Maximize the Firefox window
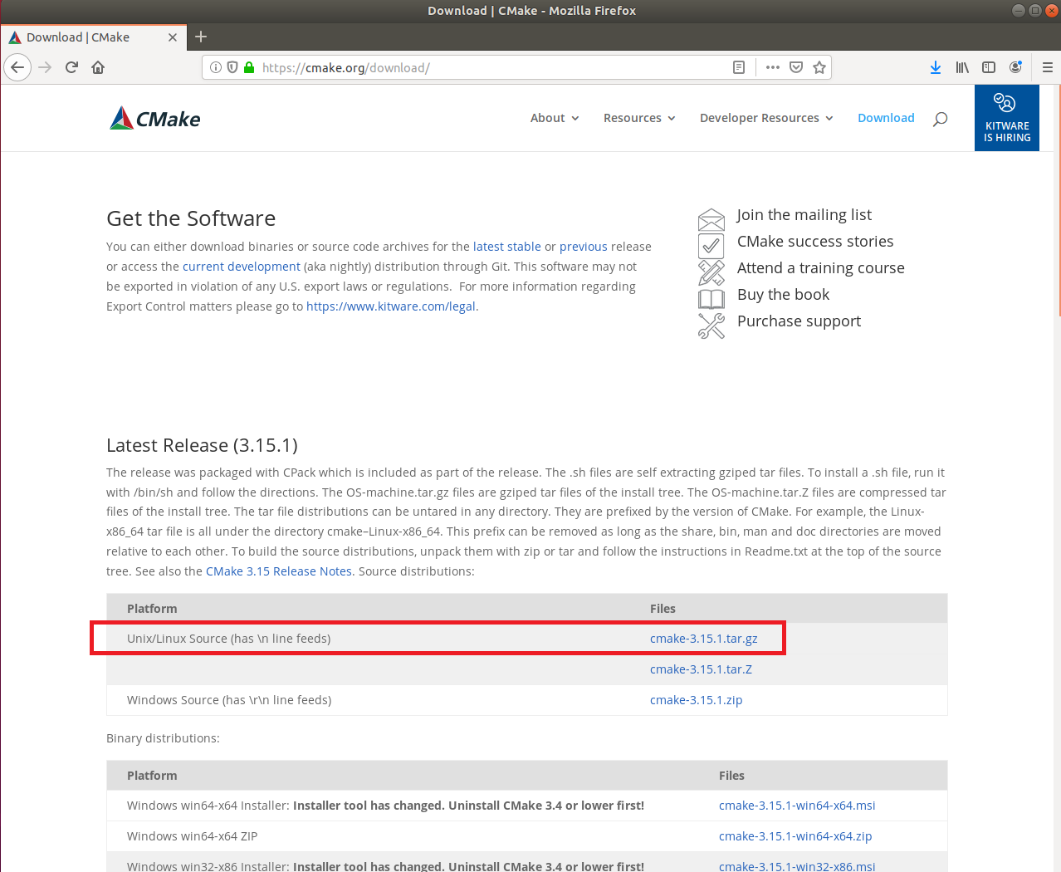 click(x=1034, y=11)
